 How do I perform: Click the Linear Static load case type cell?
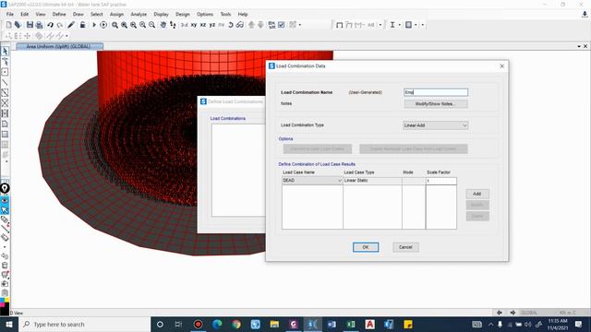click(x=372, y=181)
